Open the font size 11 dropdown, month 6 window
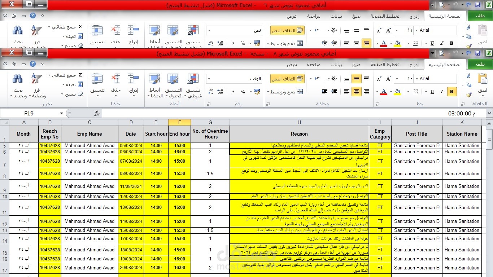493x277 pixels. tap(396, 30)
